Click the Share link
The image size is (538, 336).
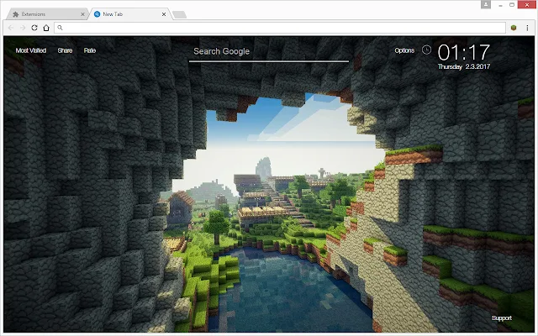[x=65, y=50]
